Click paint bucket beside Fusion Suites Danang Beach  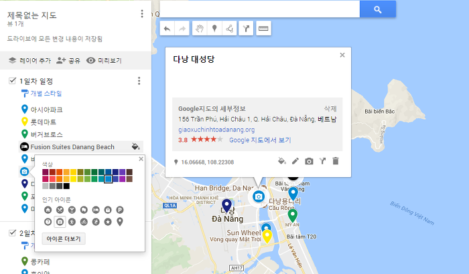pyautogui.click(x=135, y=146)
